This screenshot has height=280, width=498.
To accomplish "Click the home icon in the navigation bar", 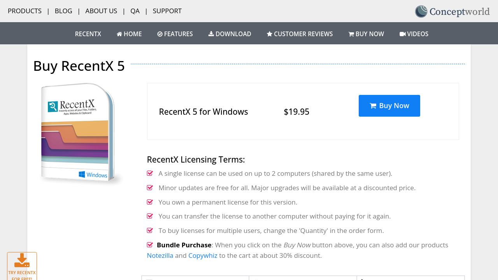I will tap(119, 34).
